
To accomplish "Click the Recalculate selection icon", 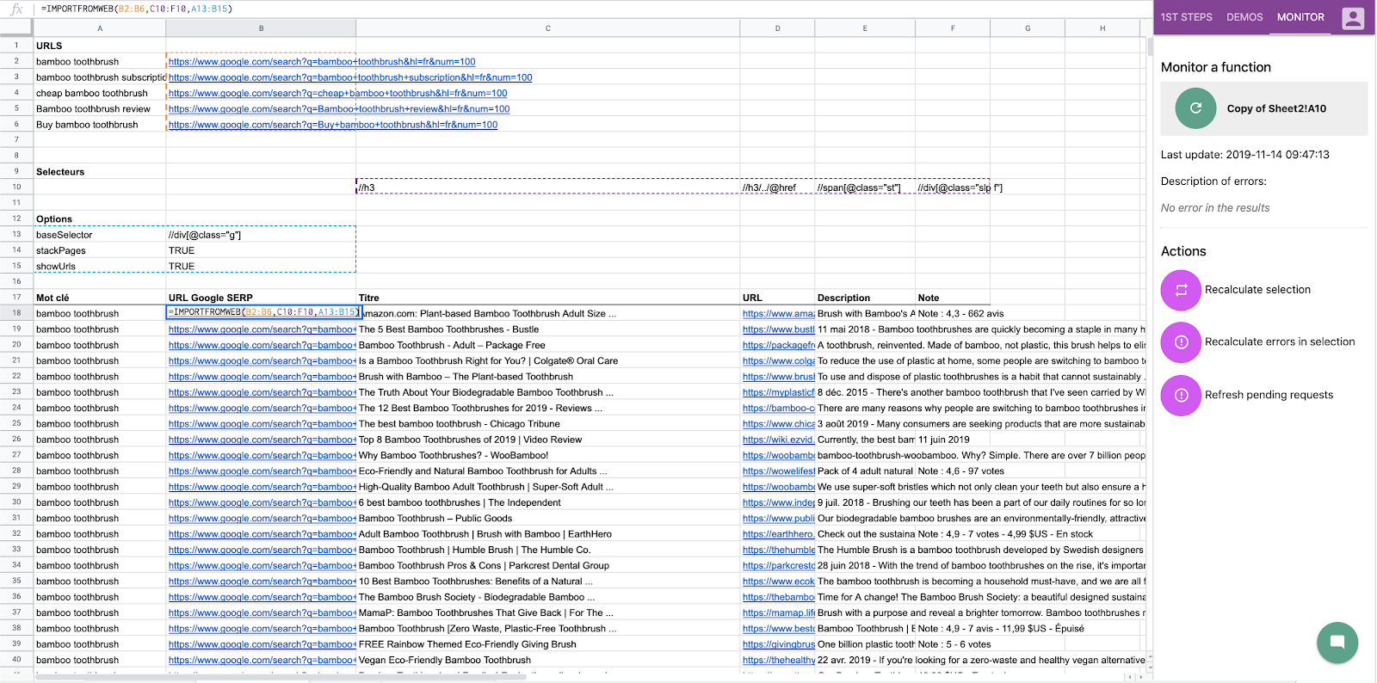I will tap(1181, 290).
